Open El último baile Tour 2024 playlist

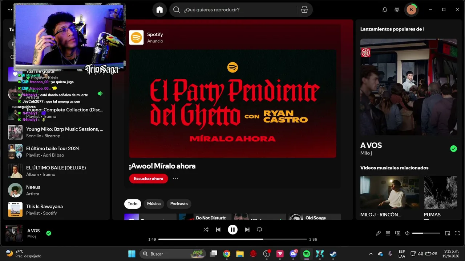(56, 152)
